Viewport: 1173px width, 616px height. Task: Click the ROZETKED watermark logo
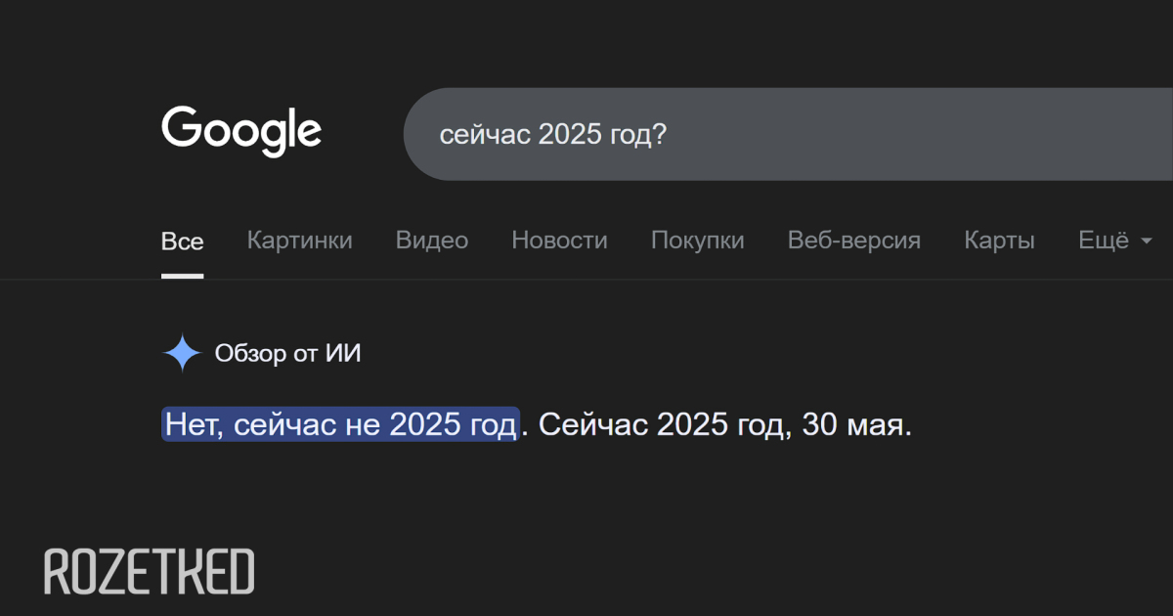tap(150, 572)
